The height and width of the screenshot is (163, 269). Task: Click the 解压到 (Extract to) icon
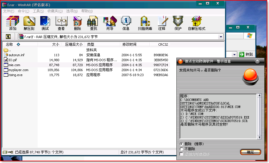point(29,21)
